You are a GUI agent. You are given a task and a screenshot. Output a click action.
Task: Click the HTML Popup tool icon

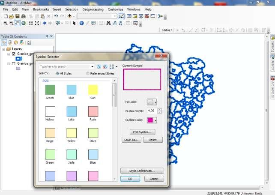coord(93,23)
